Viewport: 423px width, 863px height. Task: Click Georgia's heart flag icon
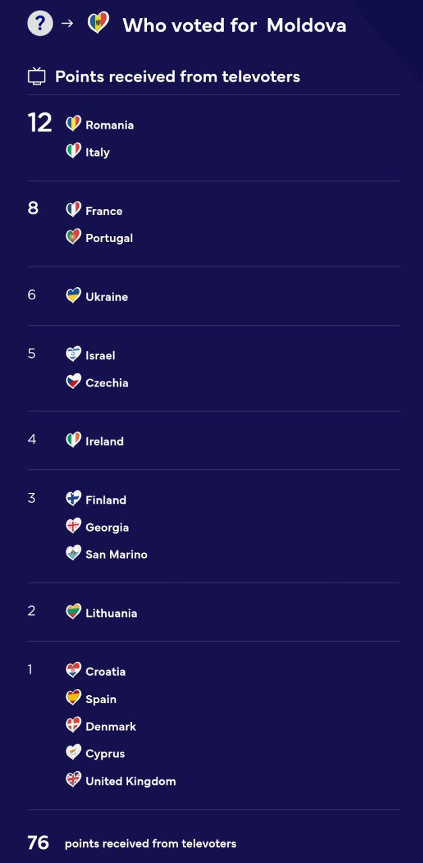coord(74,526)
